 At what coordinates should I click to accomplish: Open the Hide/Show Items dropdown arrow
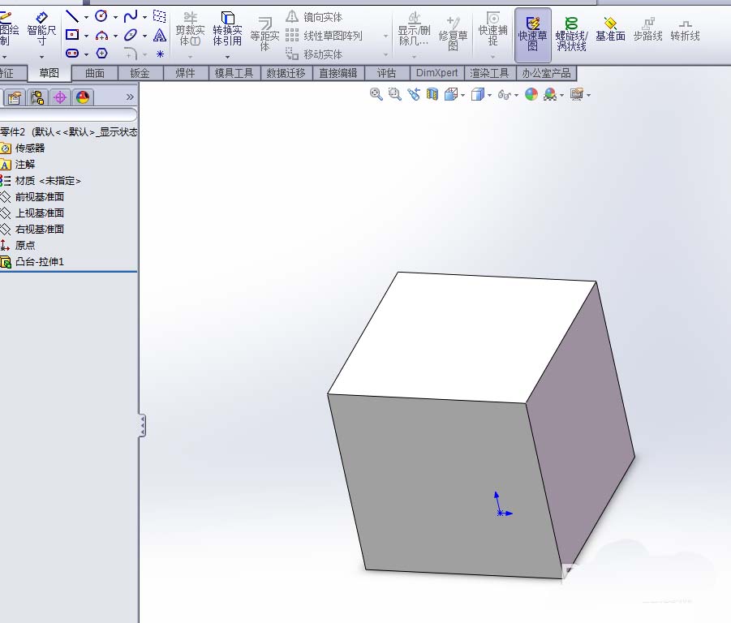point(516,96)
